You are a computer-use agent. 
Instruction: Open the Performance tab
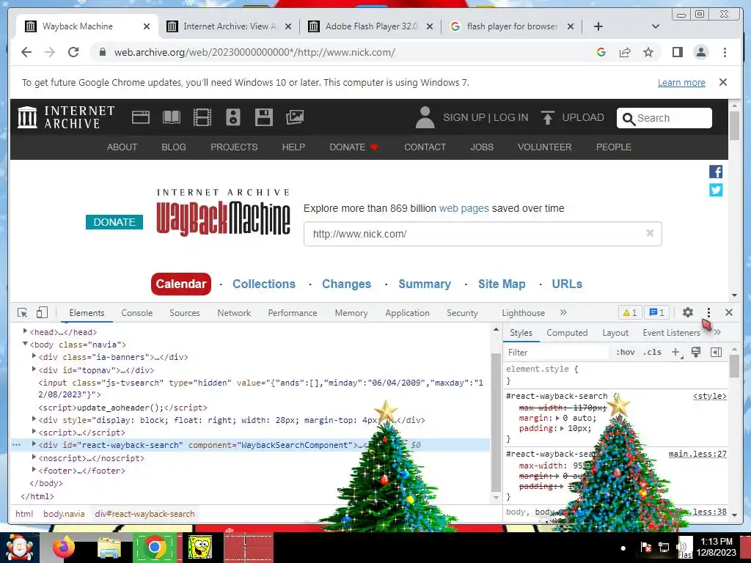[292, 312]
